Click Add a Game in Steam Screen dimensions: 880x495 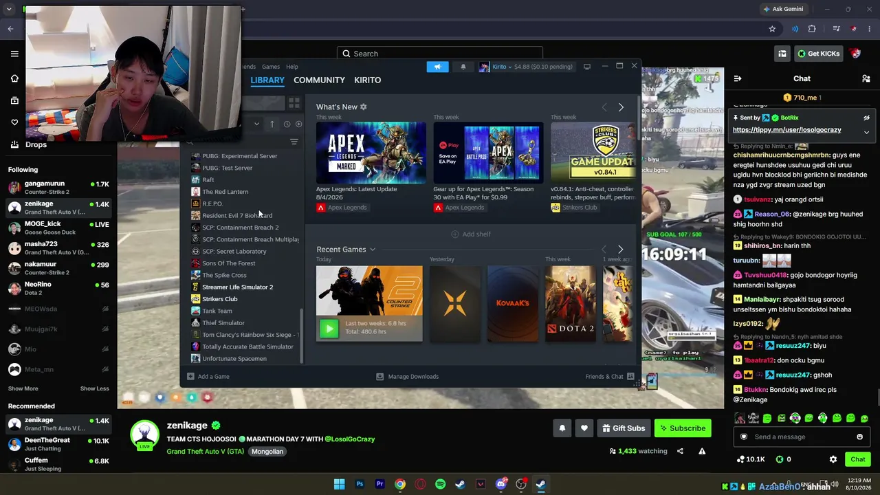pos(208,377)
